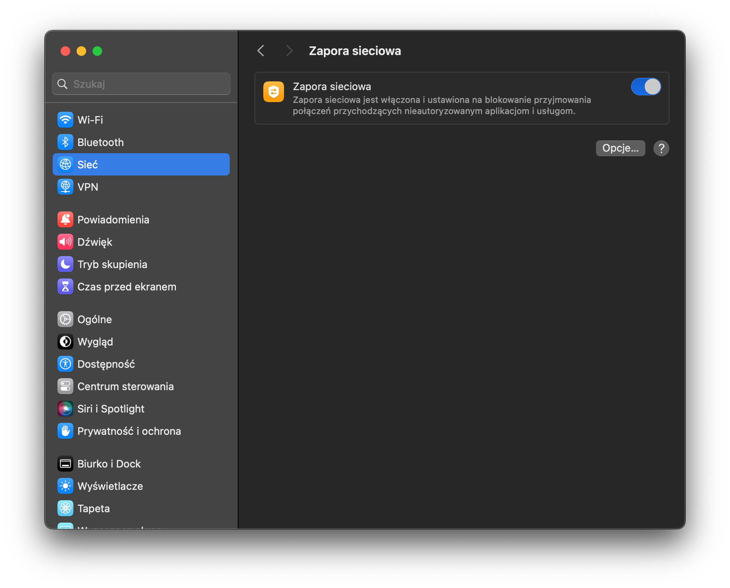Disable the Zapora sieciowa toggle switch
Screen dimensions: 730x588
[x=645, y=87]
